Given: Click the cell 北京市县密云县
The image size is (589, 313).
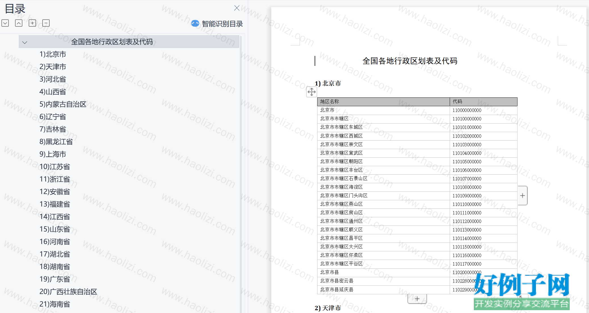Looking at the screenshot, I should click(x=383, y=281).
